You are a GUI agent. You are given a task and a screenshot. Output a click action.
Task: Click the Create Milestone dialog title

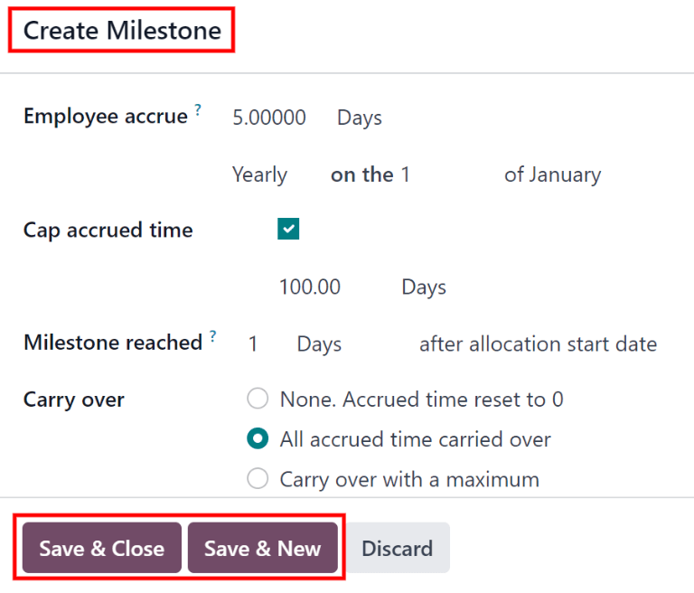[122, 31]
